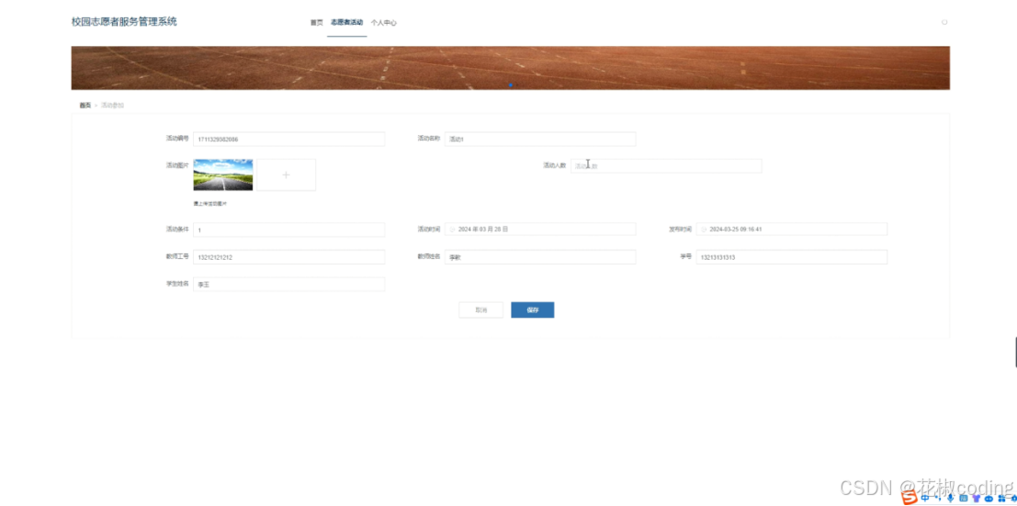Screen dimensions: 1017x506
Task: Click the dark handle at right screen edge
Action: pyautogui.click(x=1015, y=353)
